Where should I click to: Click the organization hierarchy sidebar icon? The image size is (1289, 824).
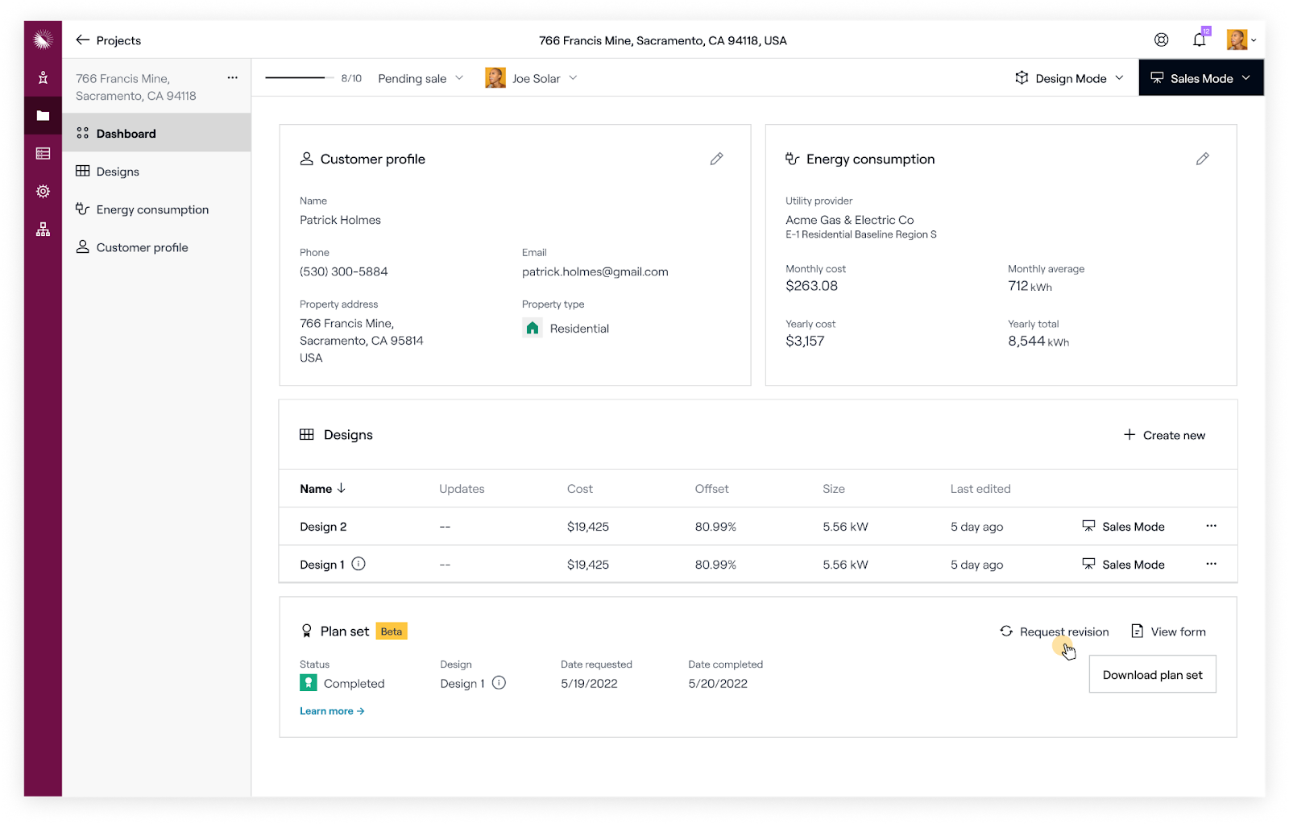point(43,230)
